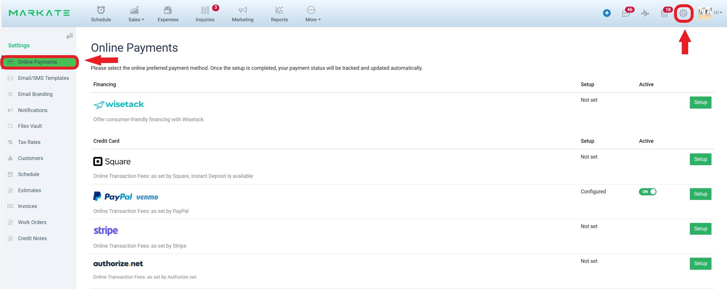This screenshot has width=727, height=289.
Task: Open chat messages icon with badge 46
Action: [626, 13]
